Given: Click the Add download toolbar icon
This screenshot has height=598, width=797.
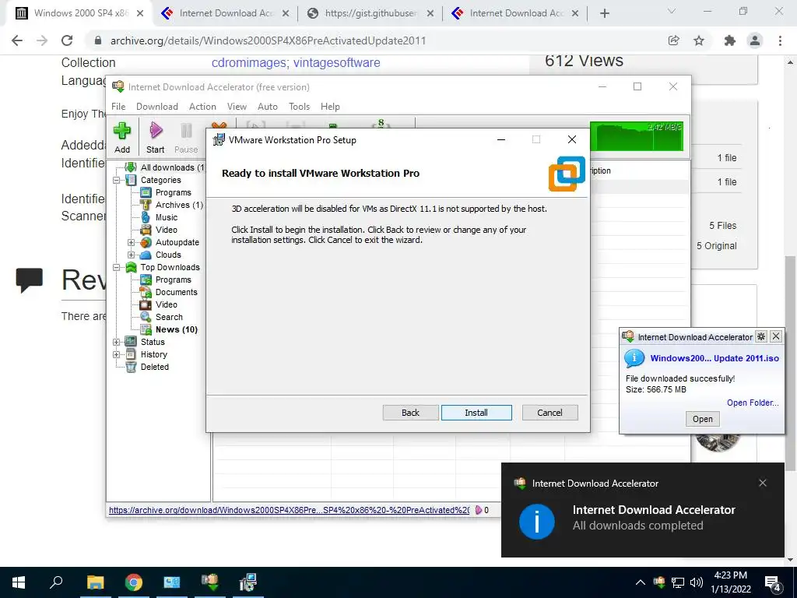Looking at the screenshot, I should [x=122, y=131].
